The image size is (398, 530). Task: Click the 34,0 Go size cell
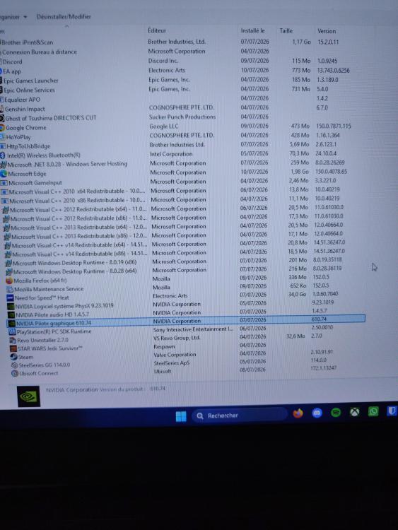(297, 295)
